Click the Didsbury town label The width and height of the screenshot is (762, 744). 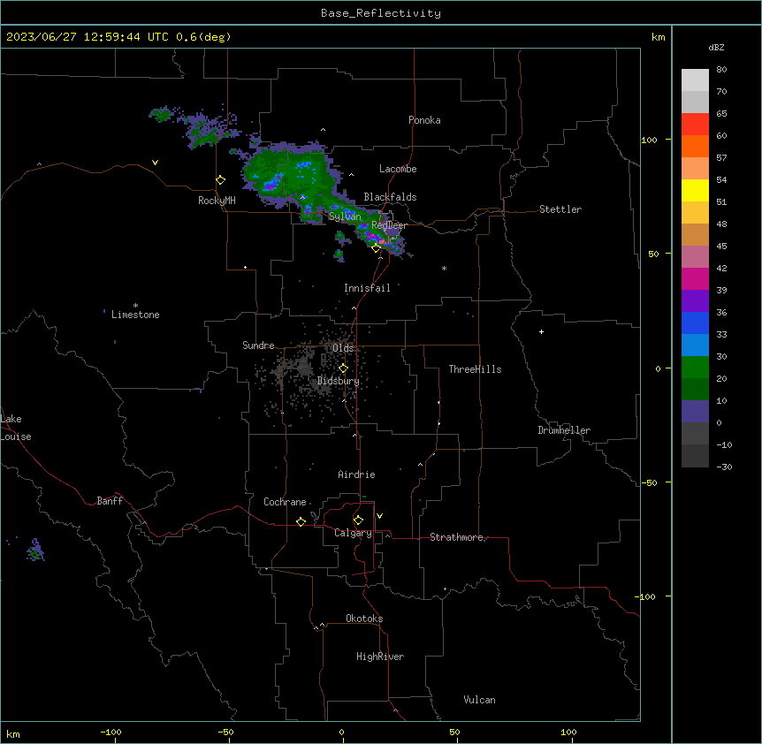(339, 381)
